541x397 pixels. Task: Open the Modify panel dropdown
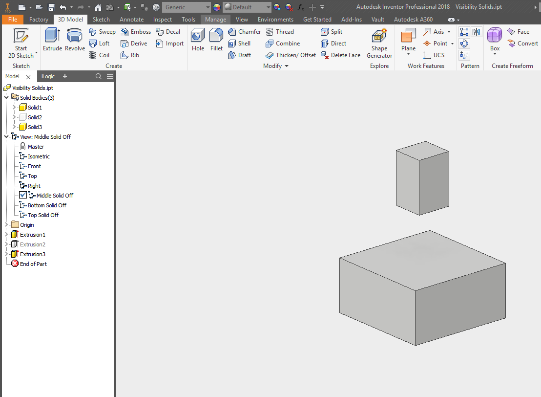click(287, 66)
